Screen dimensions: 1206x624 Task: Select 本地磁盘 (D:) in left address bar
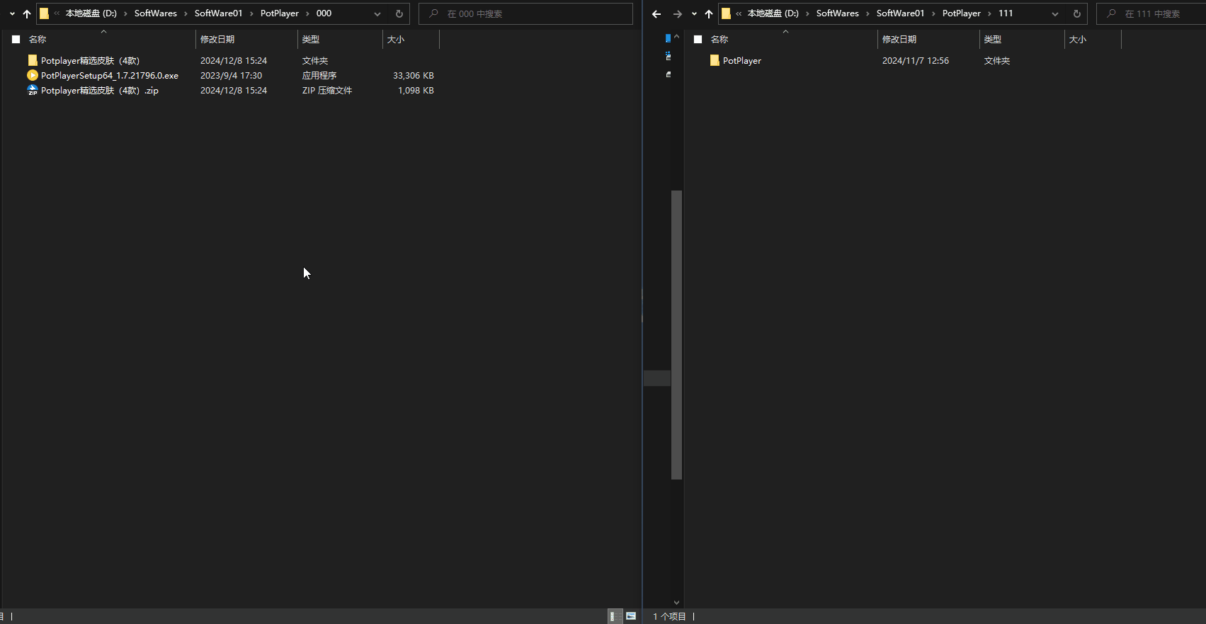pos(91,13)
